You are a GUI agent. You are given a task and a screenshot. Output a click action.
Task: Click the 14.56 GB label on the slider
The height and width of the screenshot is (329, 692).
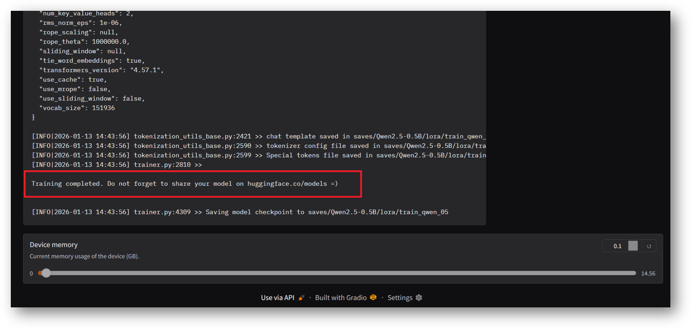pyautogui.click(x=648, y=273)
